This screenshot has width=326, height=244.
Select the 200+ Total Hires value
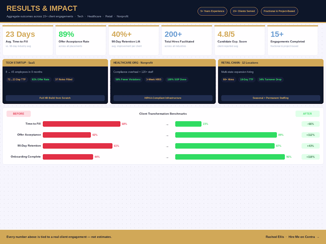173,34
